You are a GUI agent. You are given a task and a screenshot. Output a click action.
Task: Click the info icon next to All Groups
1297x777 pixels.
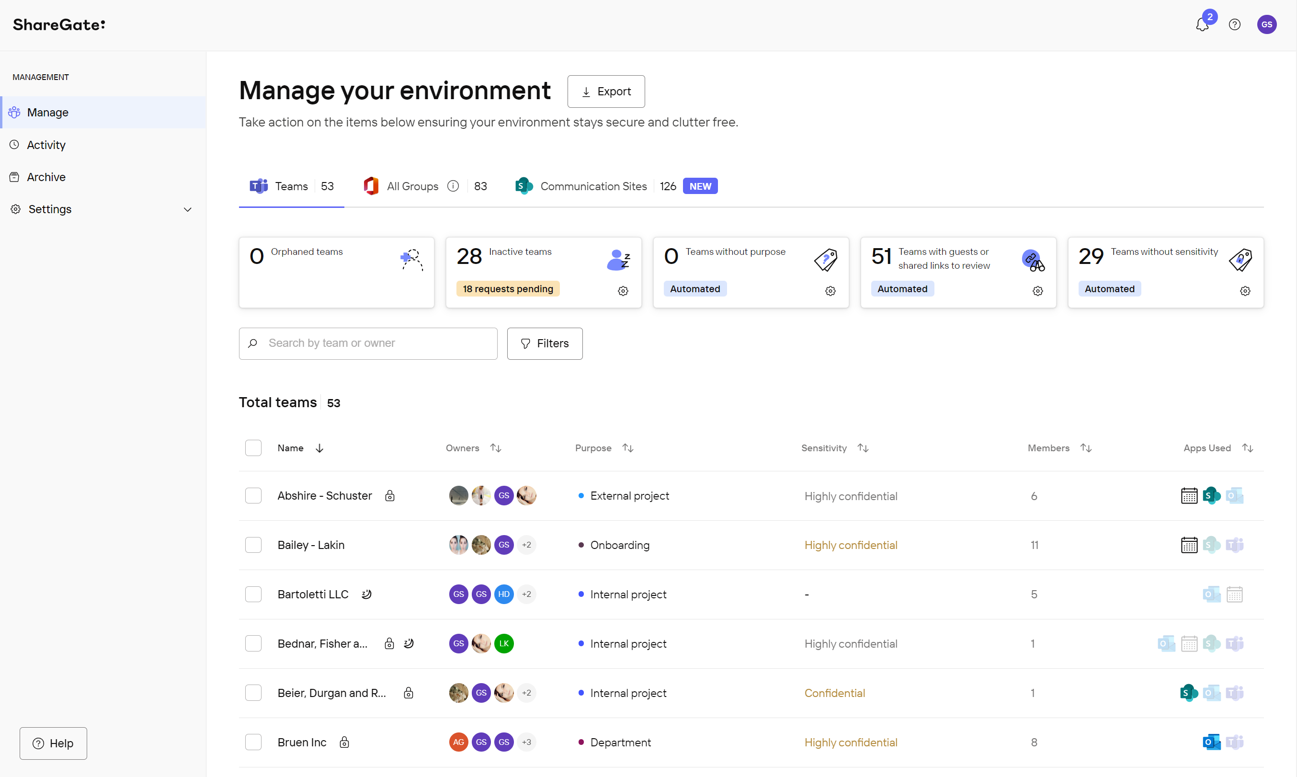pyautogui.click(x=453, y=186)
